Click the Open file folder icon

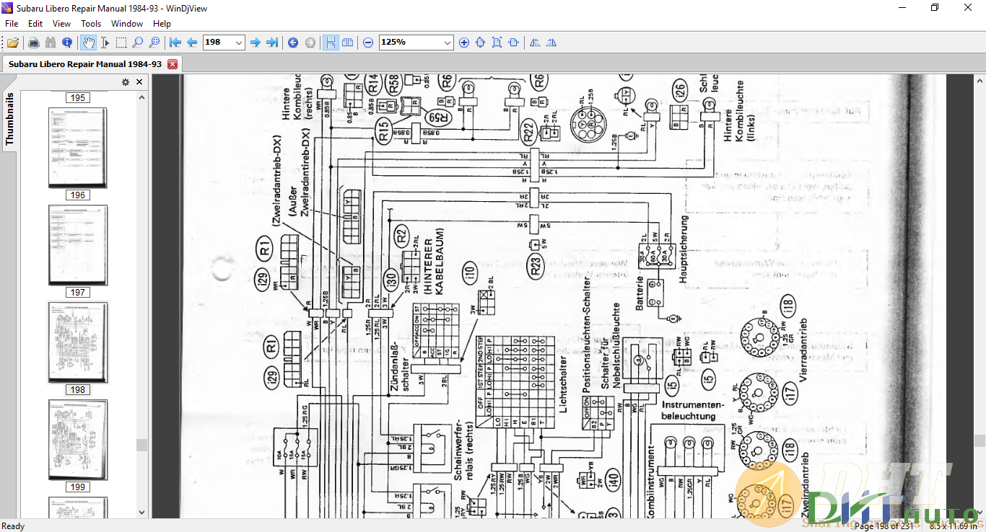pos(12,43)
